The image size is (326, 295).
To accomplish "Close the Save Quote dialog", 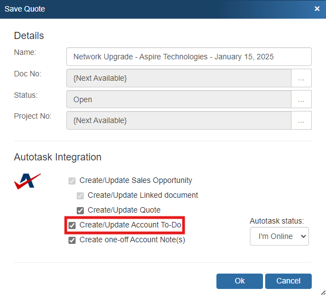I will click(317, 9).
